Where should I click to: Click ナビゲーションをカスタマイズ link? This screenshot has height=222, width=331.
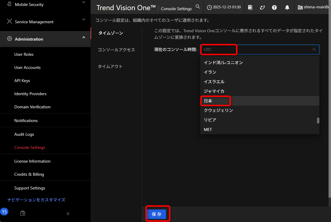click(36, 200)
